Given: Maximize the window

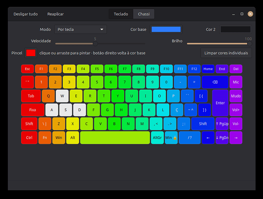Looking at the screenshot, I should tap(242, 14).
